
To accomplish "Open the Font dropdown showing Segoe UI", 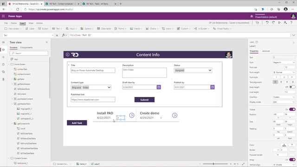I will coord(284,62).
